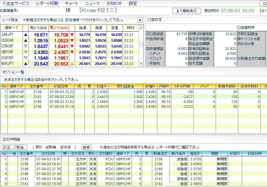
Task: Click GBPCHF bid rate 2.4362
Action: pyautogui.click(x=41, y=52)
